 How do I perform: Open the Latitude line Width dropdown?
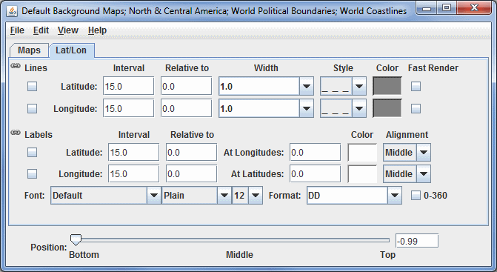(x=306, y=86)
